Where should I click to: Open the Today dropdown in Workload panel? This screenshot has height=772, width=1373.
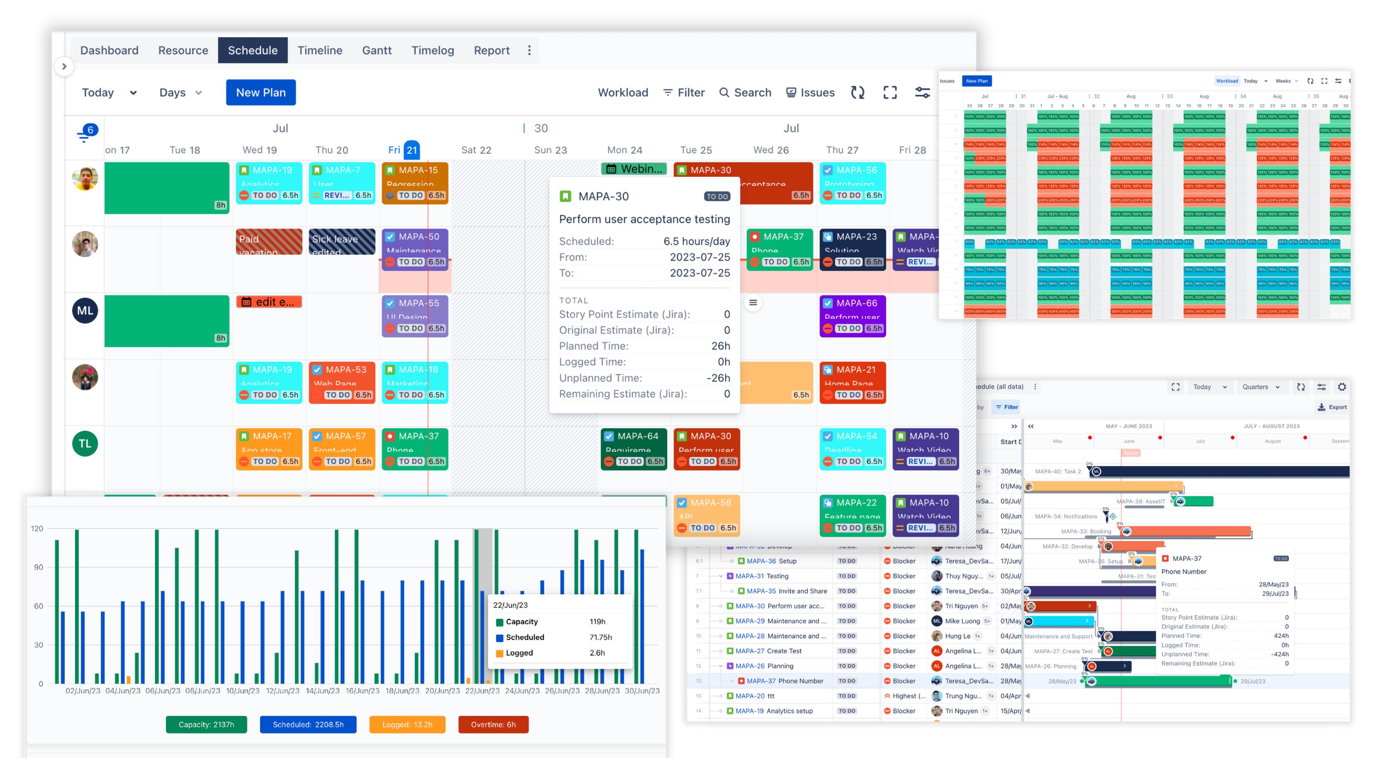pos(1256,81)
